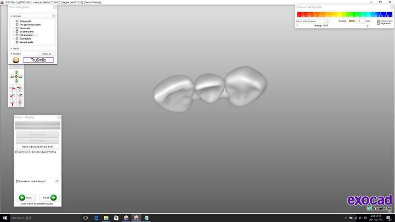Expand the Jaw scans tree node
Viewport: 395px width, 222px height.
13,28
